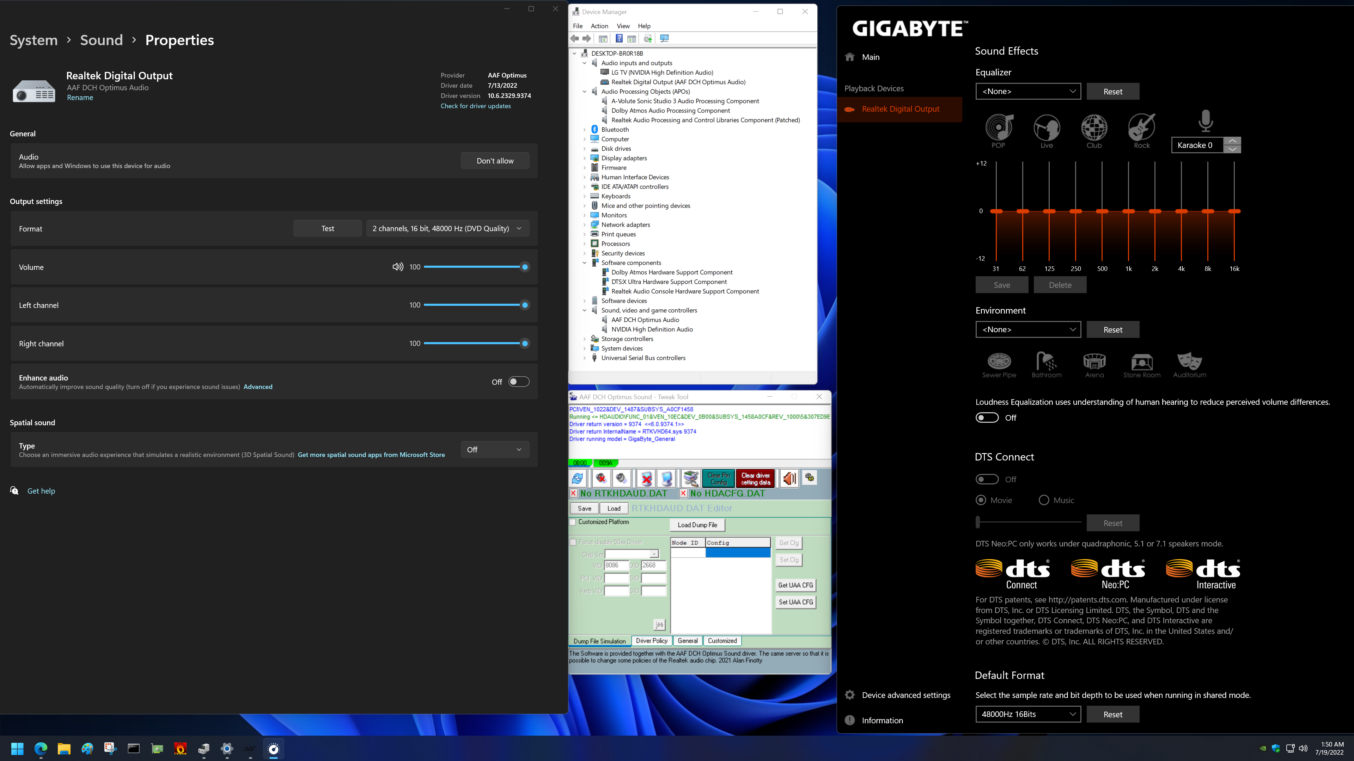Open Microsoft Edge from the taskbar
This screenshot has height=761, width=1354.
pos(41,748)
